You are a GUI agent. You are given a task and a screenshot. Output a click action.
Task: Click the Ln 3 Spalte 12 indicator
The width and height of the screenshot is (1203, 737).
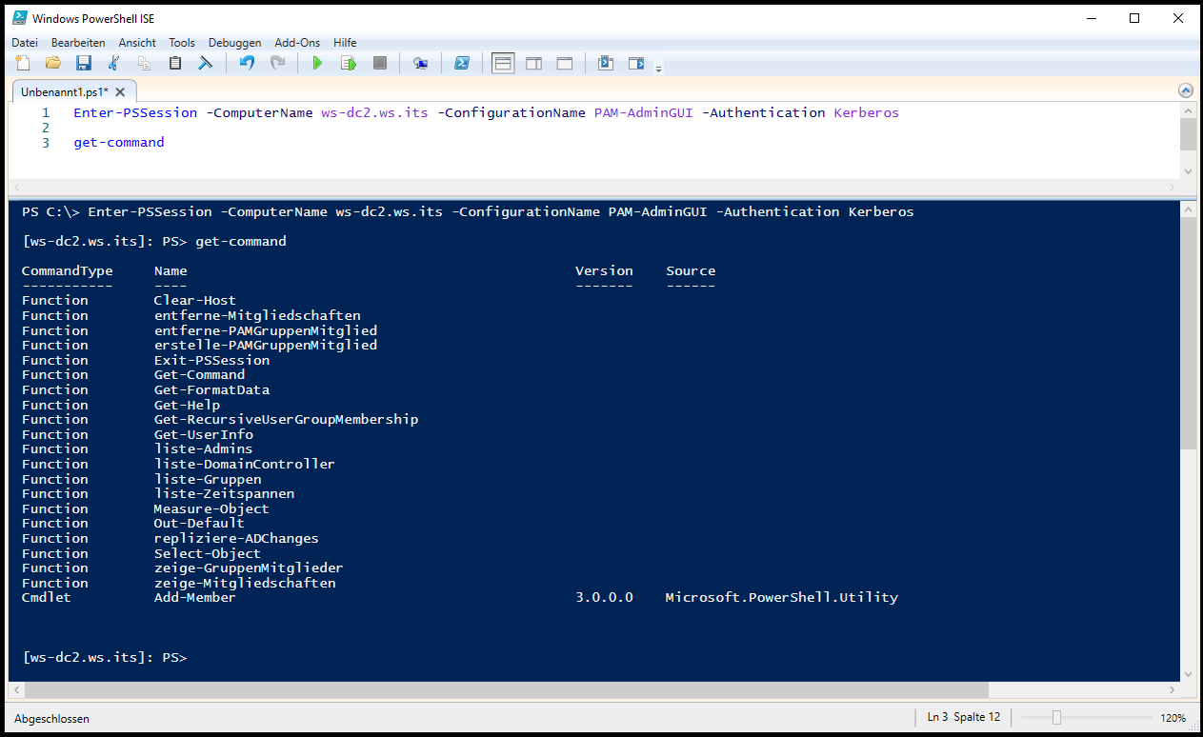pos(964,717)
